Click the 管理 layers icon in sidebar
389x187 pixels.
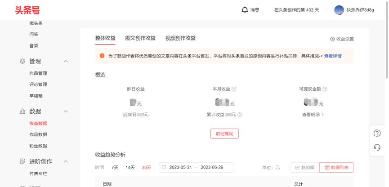tap(22, 61)
